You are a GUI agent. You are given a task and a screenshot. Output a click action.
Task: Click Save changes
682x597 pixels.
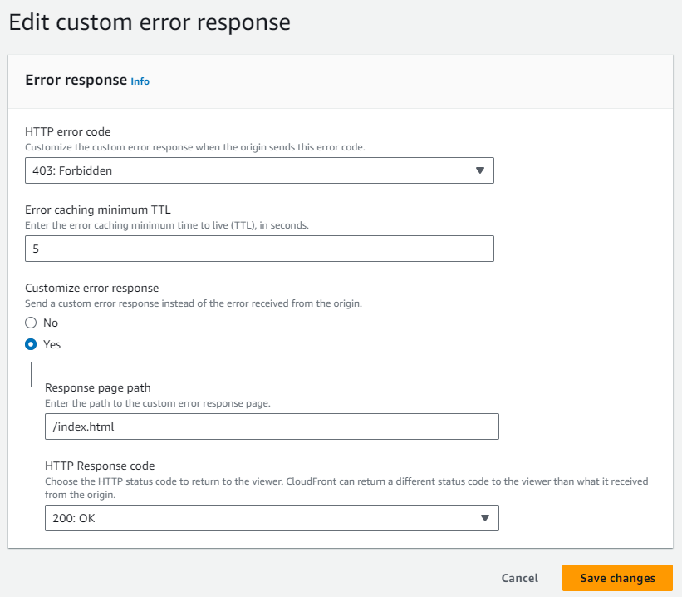pyautogui.click(x=617, y=578)
